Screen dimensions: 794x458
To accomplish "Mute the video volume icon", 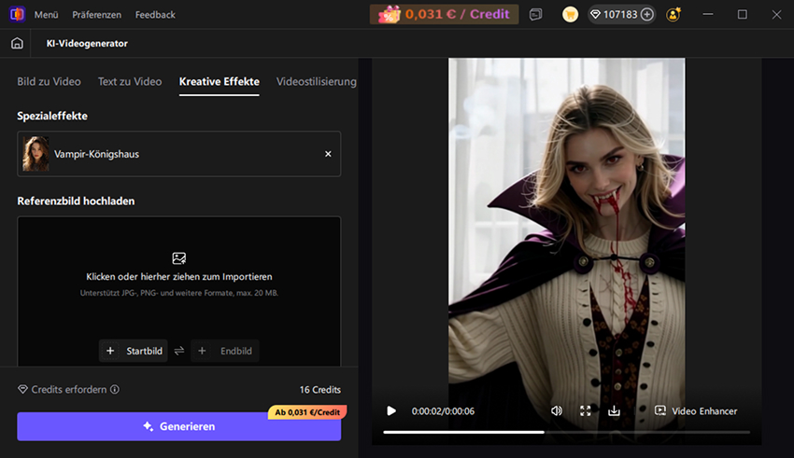I will (557, 411).
